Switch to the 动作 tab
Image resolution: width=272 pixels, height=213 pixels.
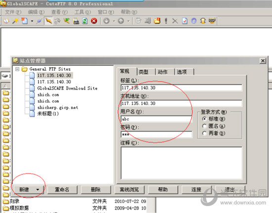point(165,72)
